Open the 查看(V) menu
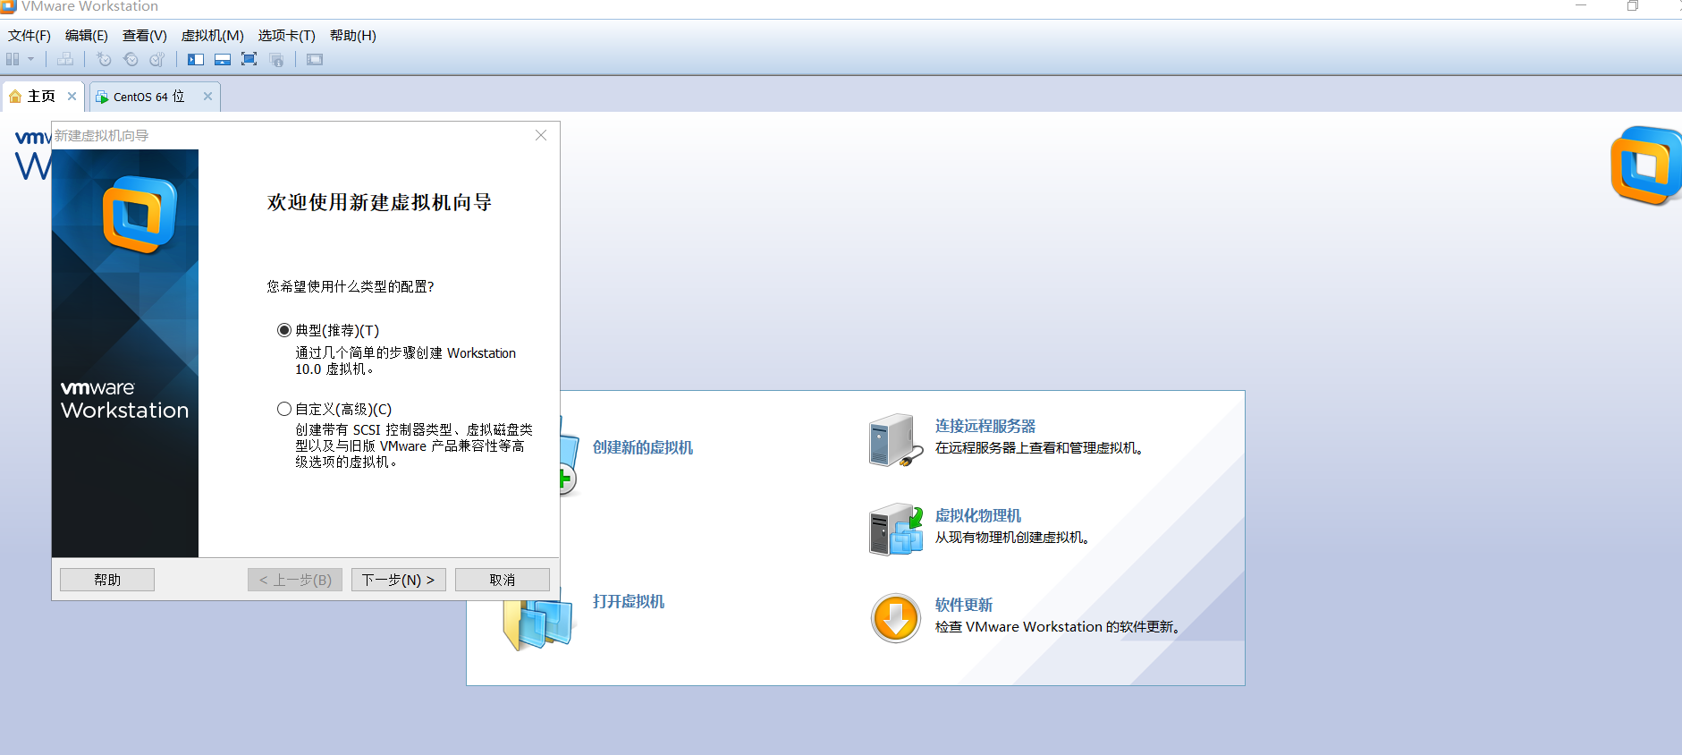This screenshot has width=1682, height=755. coord(145,36)
